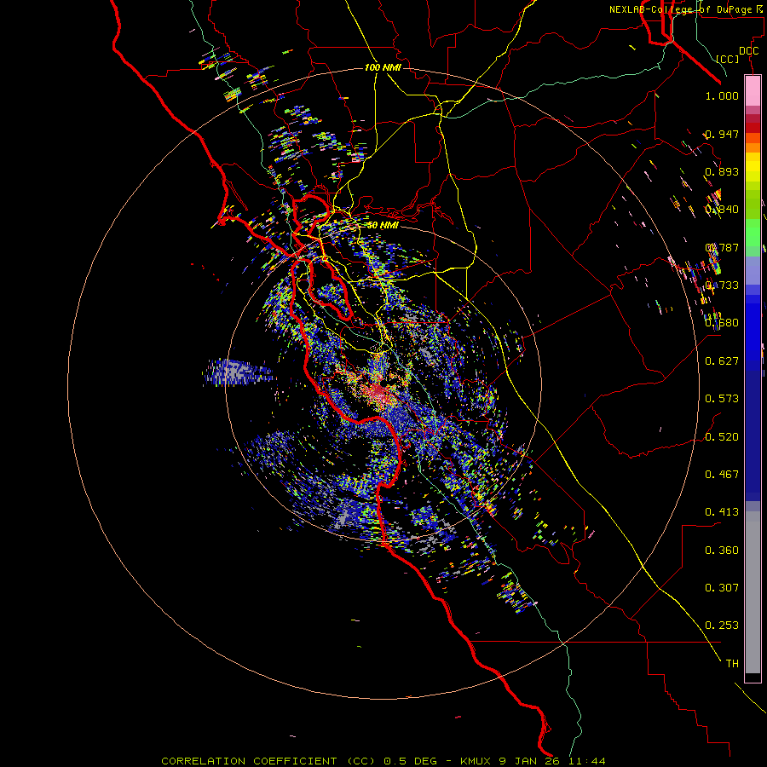This screenshot has height=767, width=767.
Task: Click the 100 NMI range ring label
Action: (x=383, y=67)
